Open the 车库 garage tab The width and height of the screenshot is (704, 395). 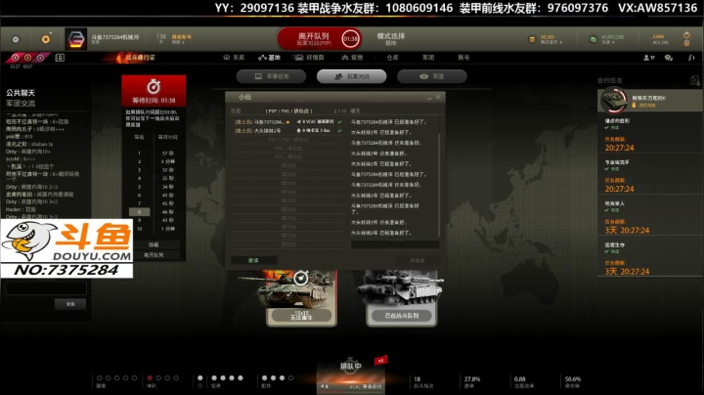234,58
